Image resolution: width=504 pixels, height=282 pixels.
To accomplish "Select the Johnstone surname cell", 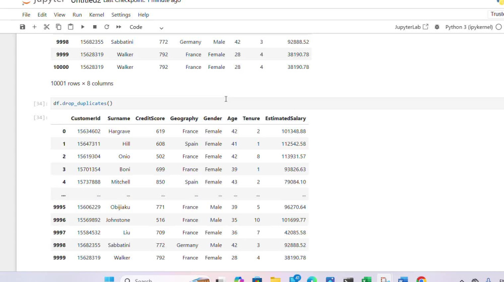I will tap(118, 220).
